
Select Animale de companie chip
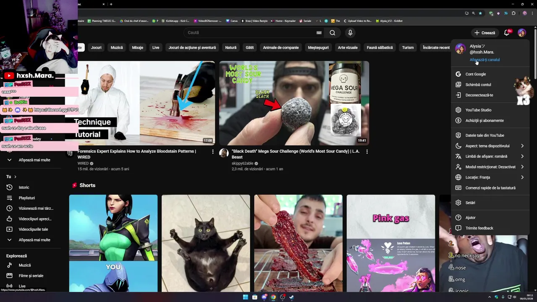(281, 47)
